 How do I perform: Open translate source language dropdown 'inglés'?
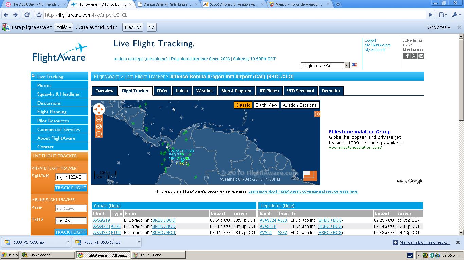(x=64, y=27)
